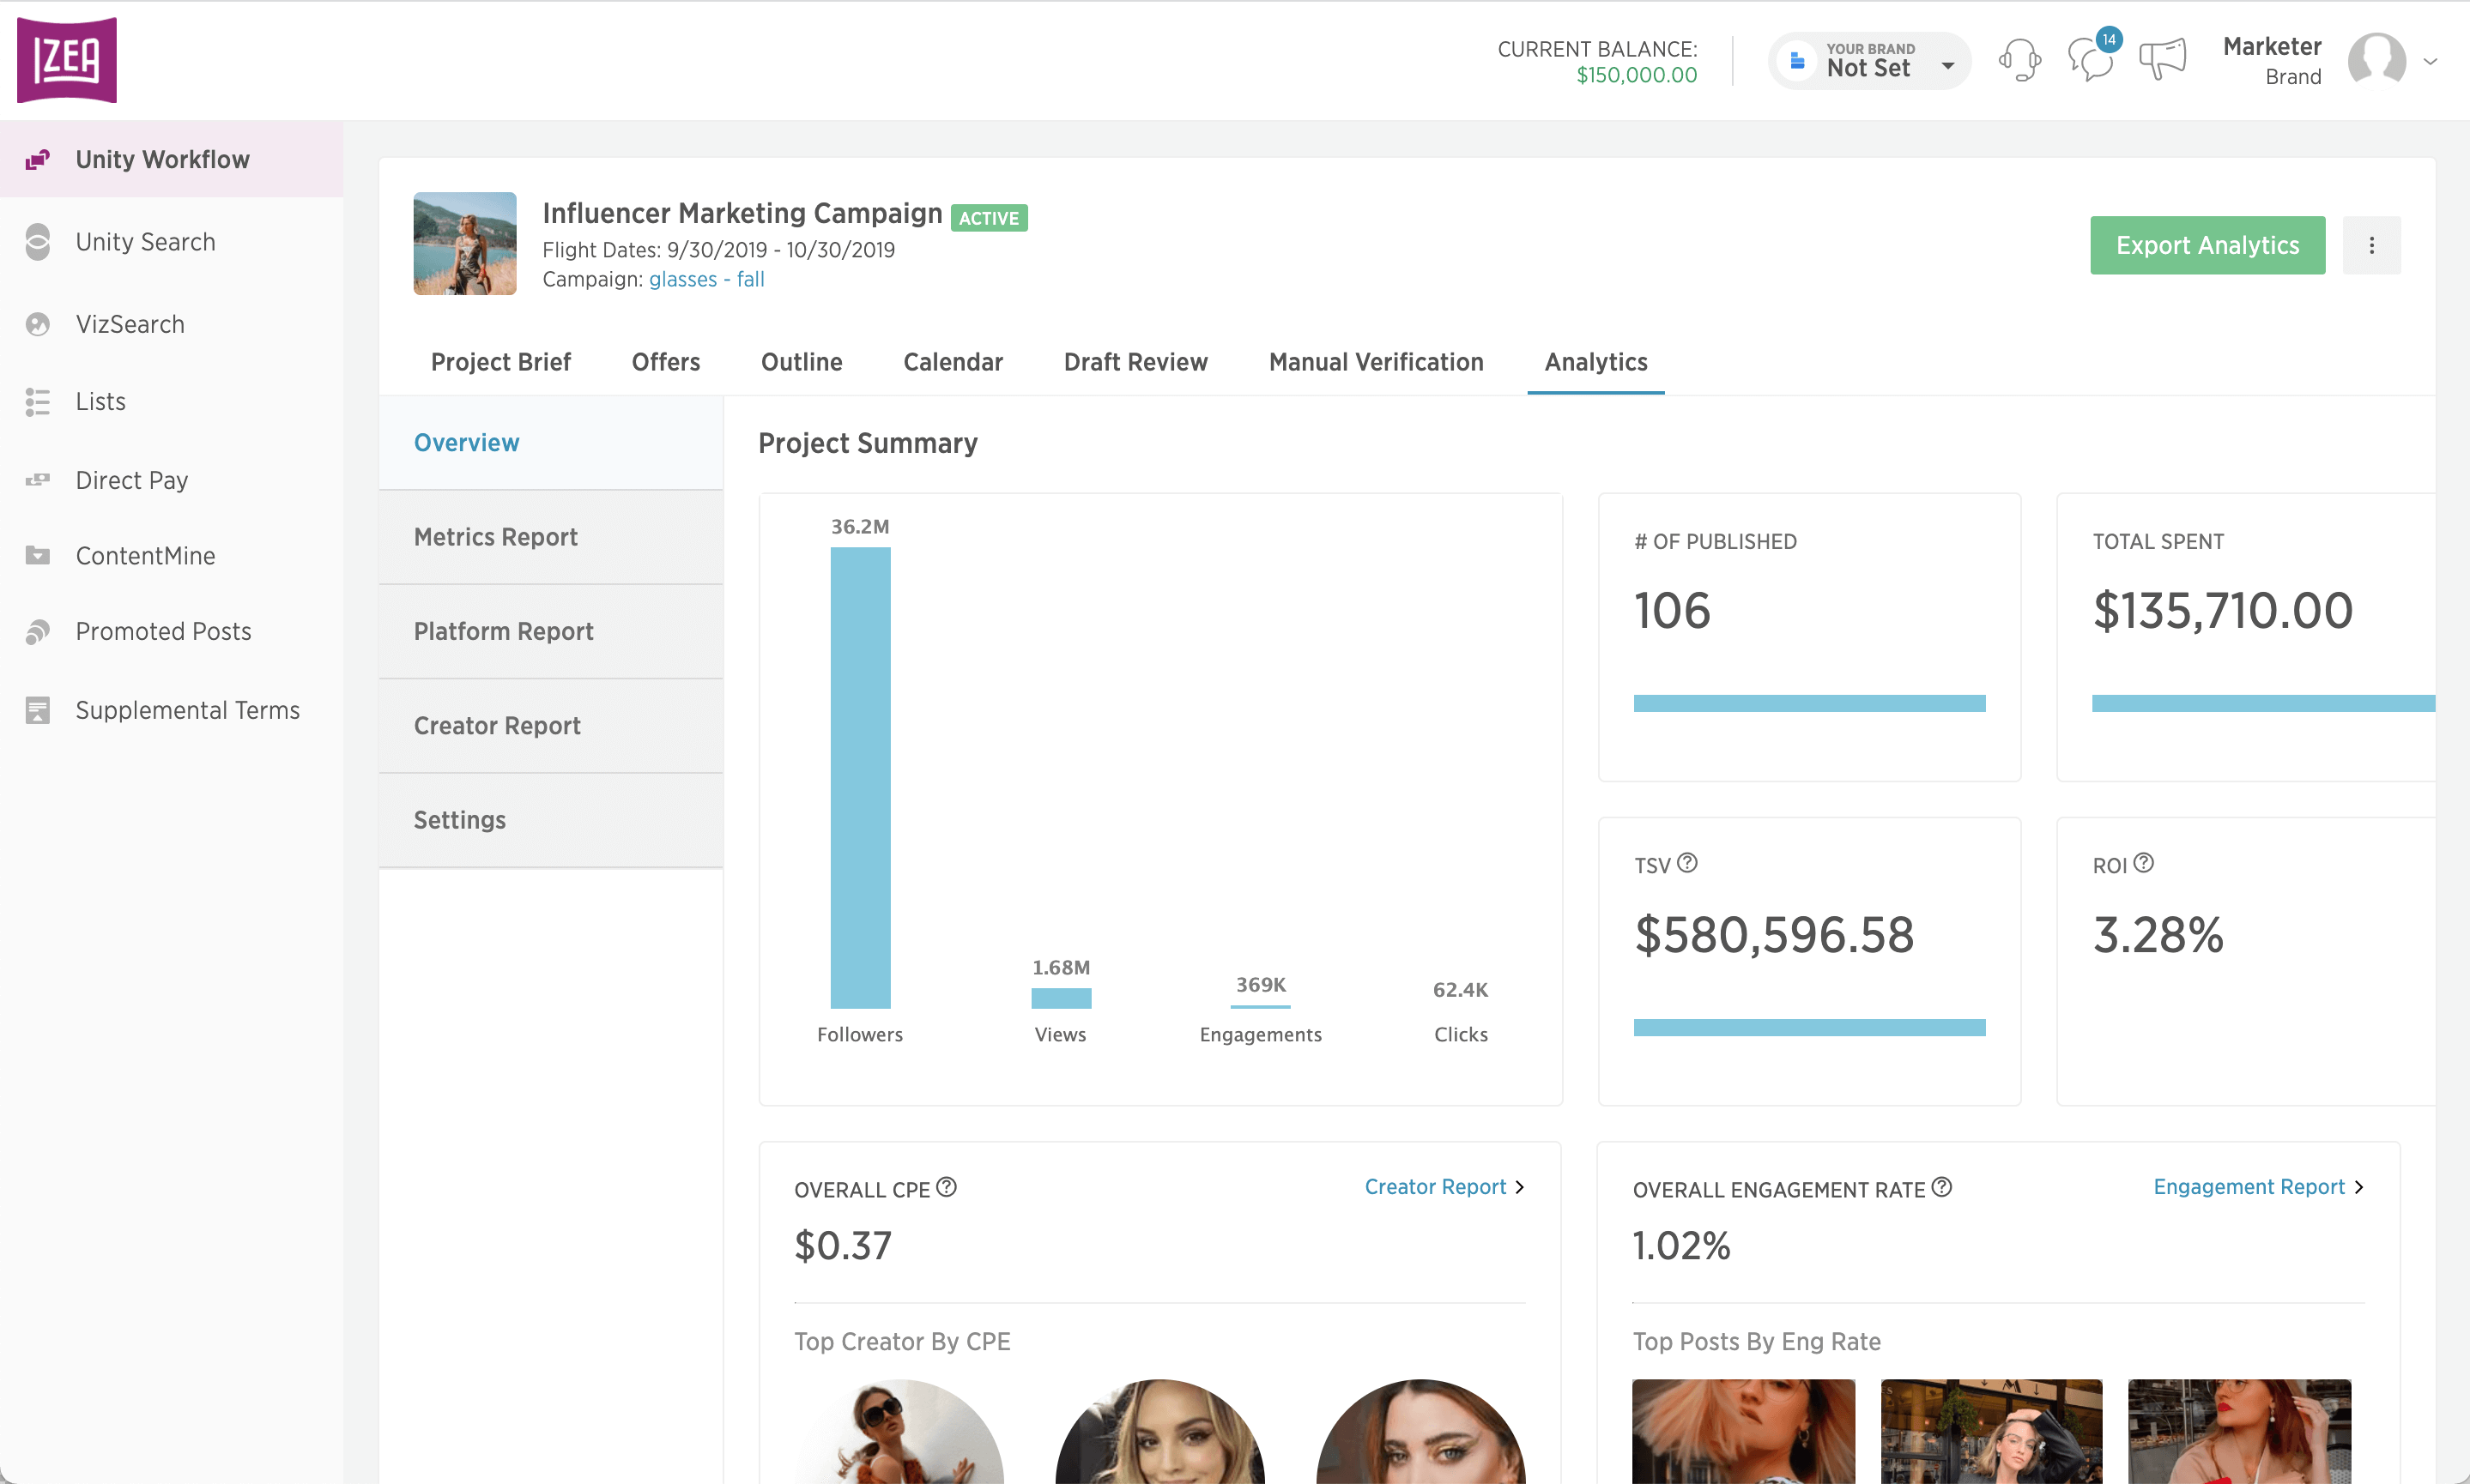Open second top creator avatar

click(1160, 1432)
